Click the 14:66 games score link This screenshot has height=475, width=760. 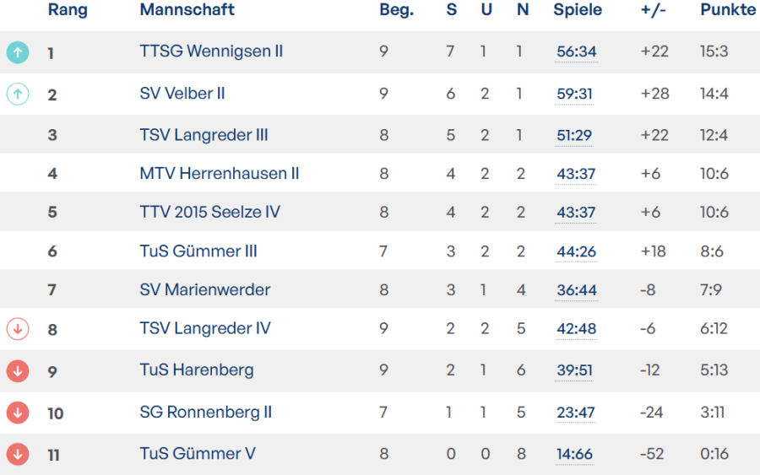(574, 455)
